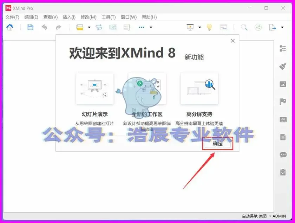Open the Image panel in sidebar
This screenshot has width=295, height=223.
click(x=283, y=84)
